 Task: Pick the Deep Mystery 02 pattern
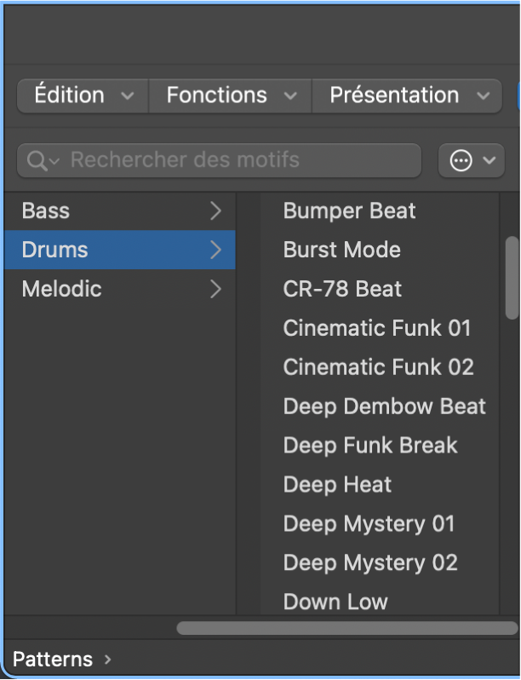click(x=370, y=563)
